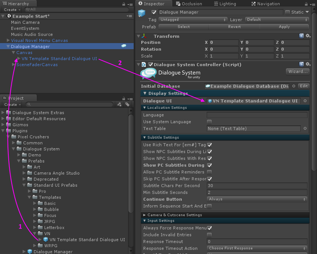The height and width of the screenshot is (254, 317).
Task: Expand Visual Novel Menu Canvas in Hierarchy
Action: 8,40
